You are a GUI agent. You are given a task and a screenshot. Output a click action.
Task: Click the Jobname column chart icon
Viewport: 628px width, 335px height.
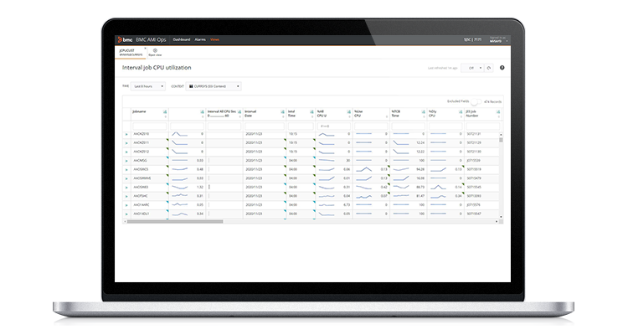[x=164, y=111]
